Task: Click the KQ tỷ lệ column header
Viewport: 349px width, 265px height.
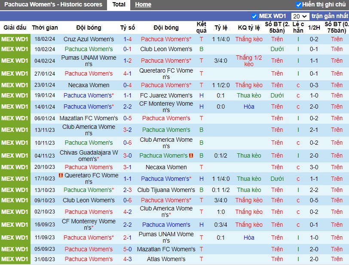Action: pyautogui.click(x=249, y=27)
